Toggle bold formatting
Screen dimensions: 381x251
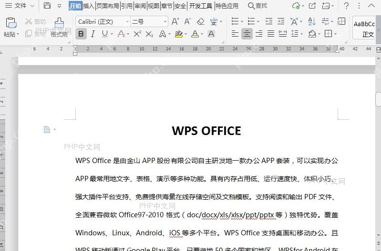[x=81, y=34]
